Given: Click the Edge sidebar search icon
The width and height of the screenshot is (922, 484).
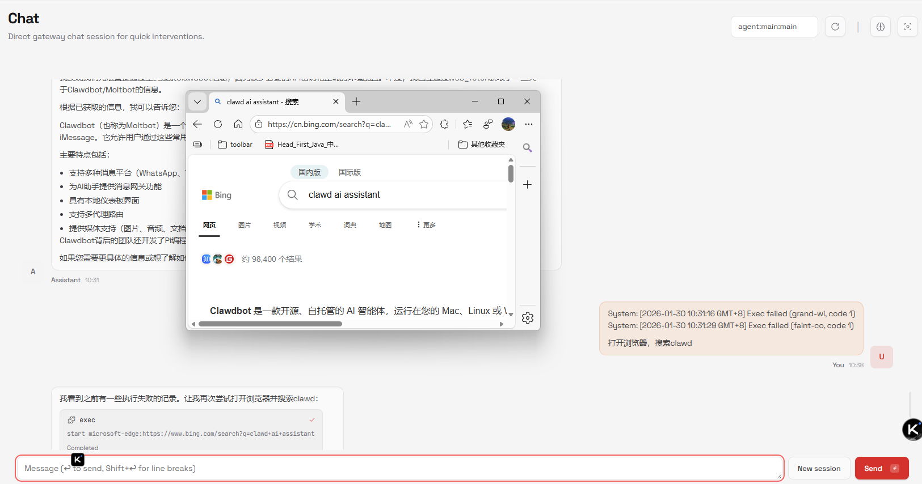Looking at the screenshot, I should 528,148.
